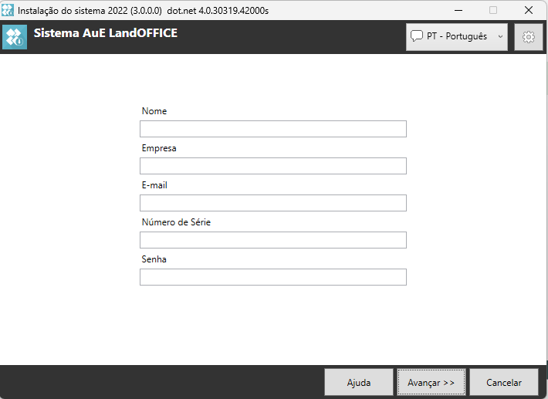This screenshot has height=399, width=548.
Task: Select the E-mail input field
Action: pyautogui.click(x=272, y=203)
